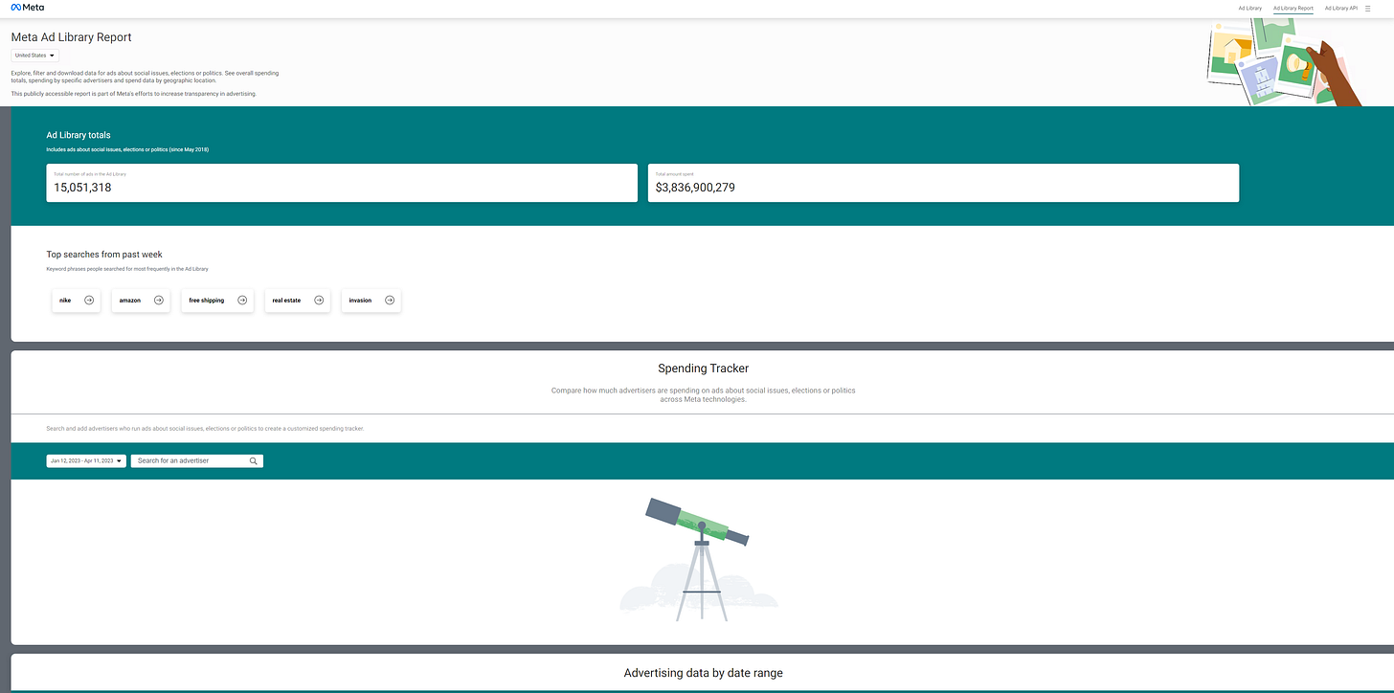The image size is (1394, 693).
Task: Open the Ad Library API tab
Action: pyautogui.click(x=1340, y=8)
